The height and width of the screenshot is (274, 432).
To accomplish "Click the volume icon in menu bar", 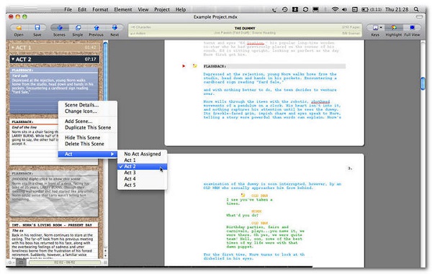I will [x=344, y=9].
